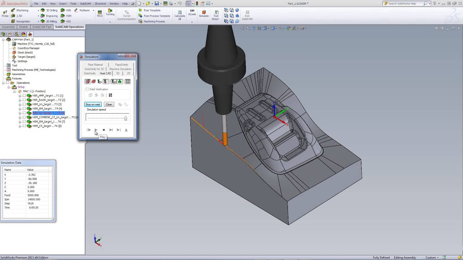The width and height of the screenshot is (463, 260).
Task: Click from Process Template button
Action: click(154, 16)
